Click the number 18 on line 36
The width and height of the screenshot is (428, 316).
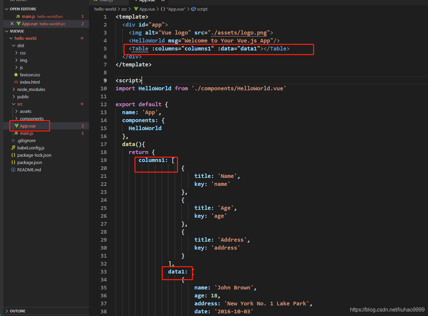click(214, 295)
